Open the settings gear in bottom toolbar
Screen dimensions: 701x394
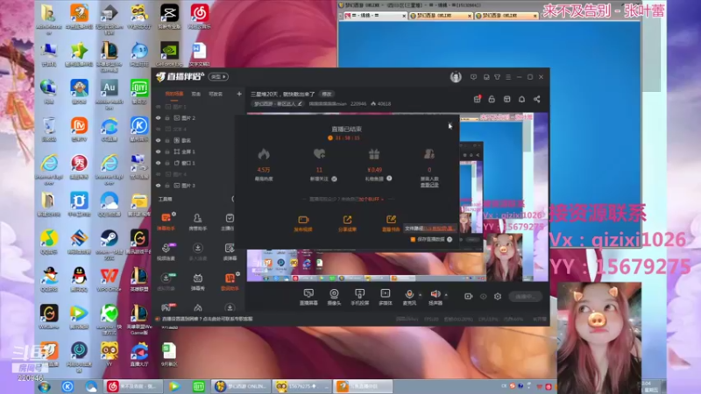tap(498, 296)
